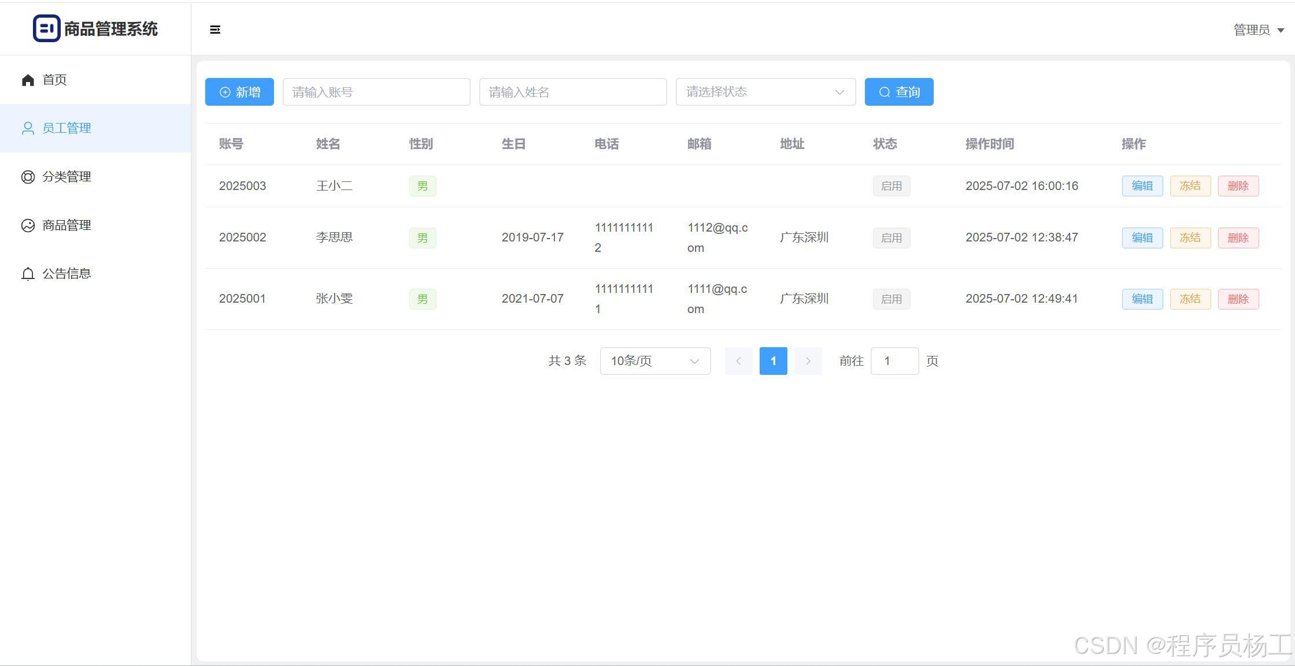Open 分类管理 category menu
The width and height of the screenshot is (1295, 666).
coord(66,177)
